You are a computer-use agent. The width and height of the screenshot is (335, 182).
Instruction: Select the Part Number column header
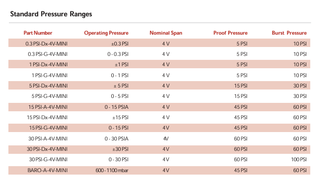[x=38, y=33]
